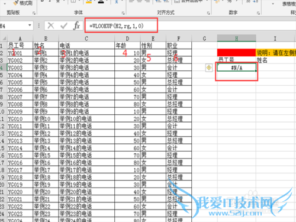Open the alignment (对齐方式) group dialog launcher
Screen dimensions: 296x222
[208, 13]
